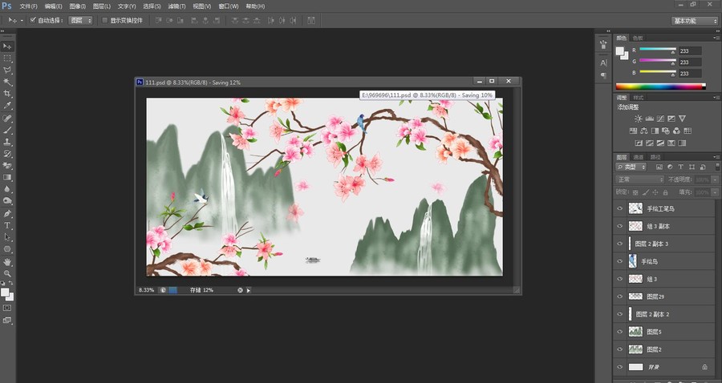Open the opacity 不透明度 dropdown arrow
The width and height of the screenshot is (722, 383).
[715, 179]
